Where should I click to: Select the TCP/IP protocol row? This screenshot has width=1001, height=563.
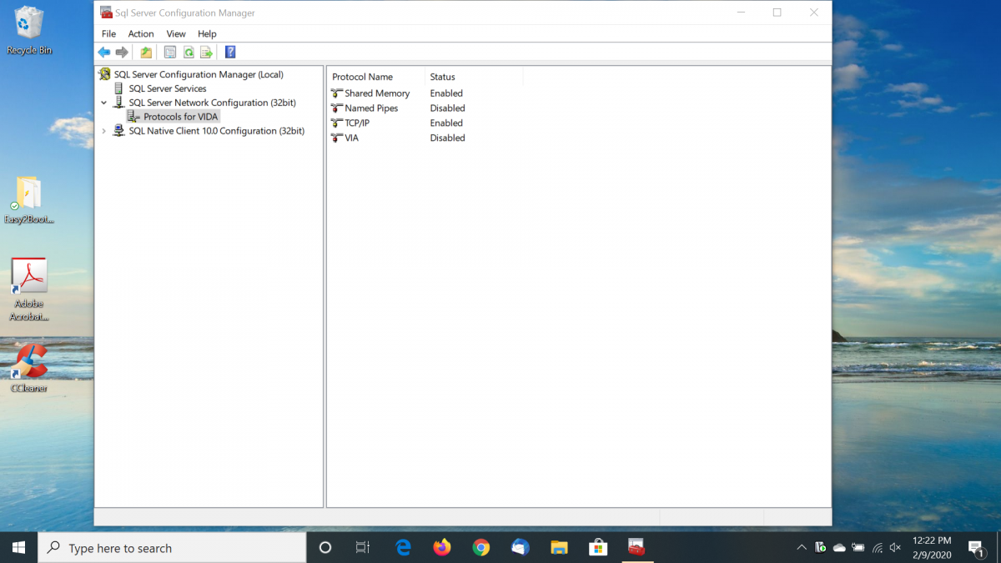click(357, 123)
